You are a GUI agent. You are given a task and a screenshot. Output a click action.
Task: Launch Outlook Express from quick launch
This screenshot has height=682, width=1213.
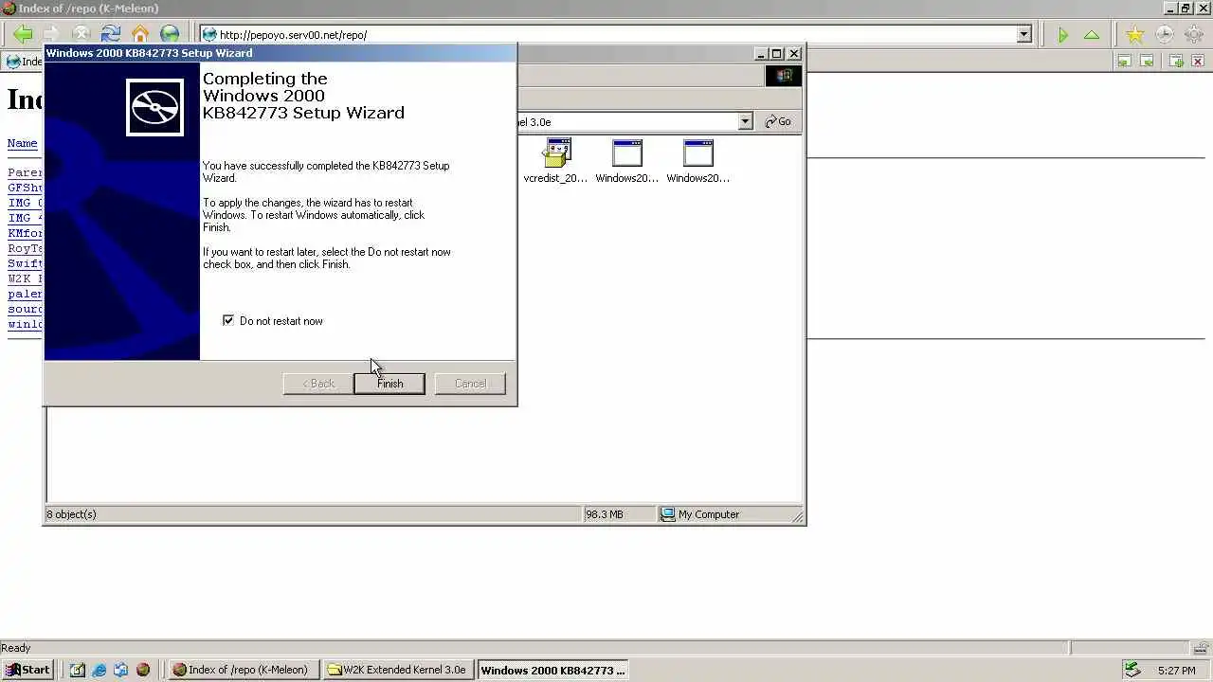[120, 670]
